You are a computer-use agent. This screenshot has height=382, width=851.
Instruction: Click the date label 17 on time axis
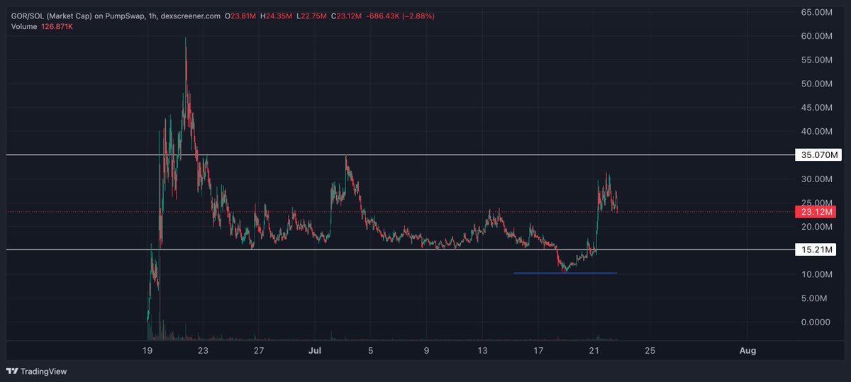click(538, 351)
